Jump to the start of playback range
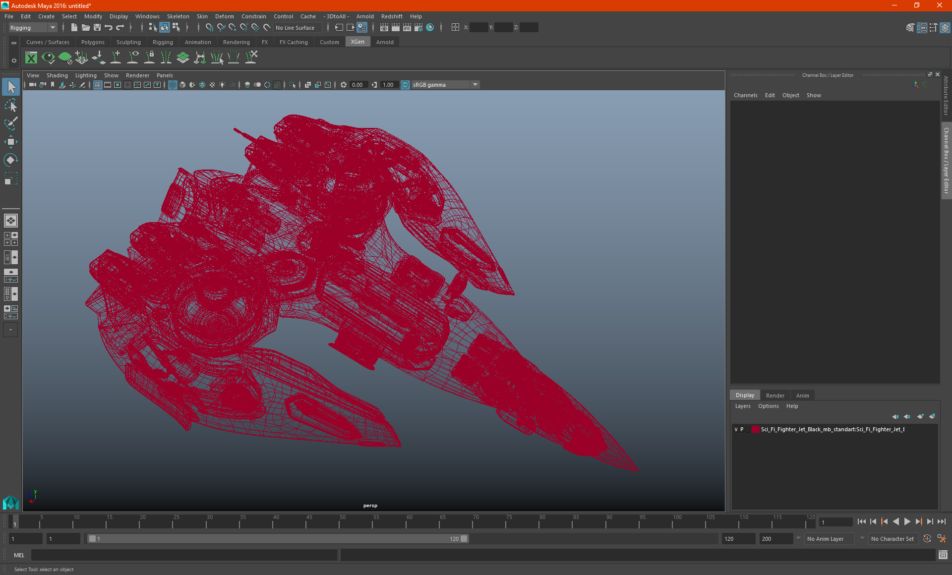The width and height of the screenshot is (952, 575). tap(862, 521)
